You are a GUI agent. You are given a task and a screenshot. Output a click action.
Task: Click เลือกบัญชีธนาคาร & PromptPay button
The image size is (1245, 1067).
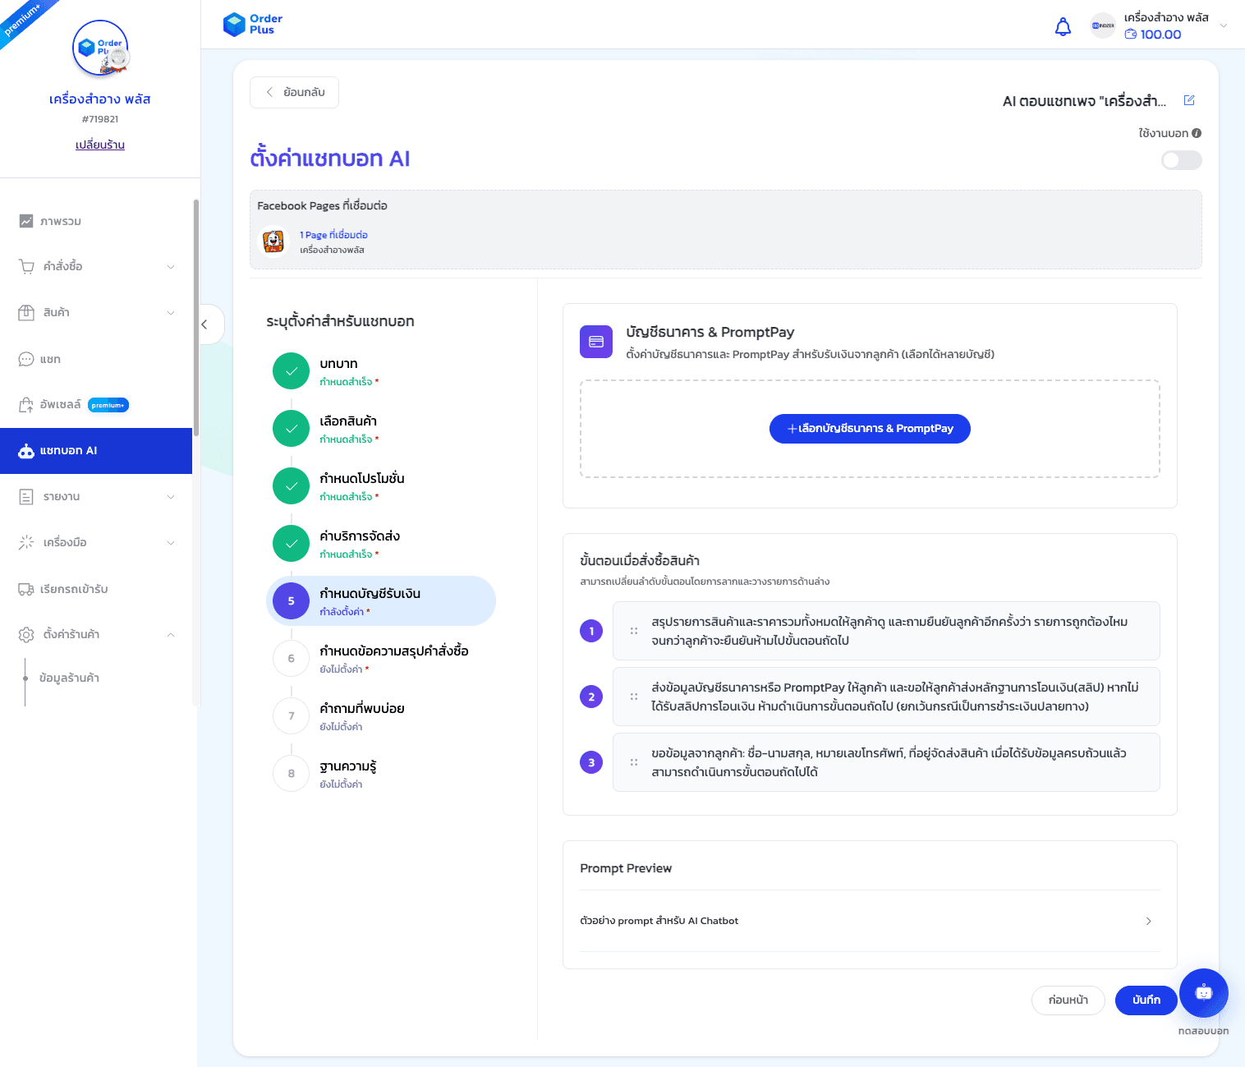(x=869, y=428)
